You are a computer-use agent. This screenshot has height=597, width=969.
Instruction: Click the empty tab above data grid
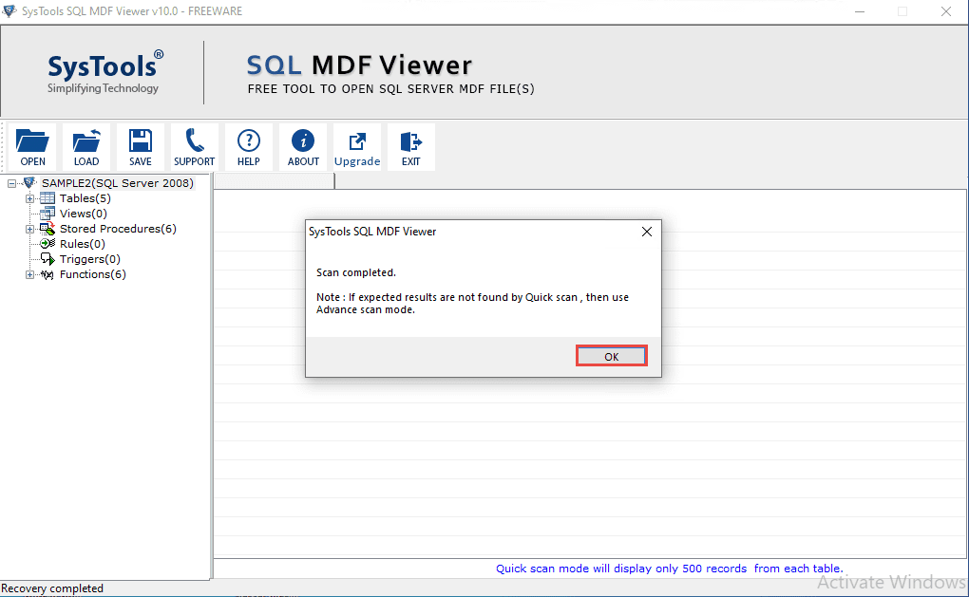click(x=274, y=181)
